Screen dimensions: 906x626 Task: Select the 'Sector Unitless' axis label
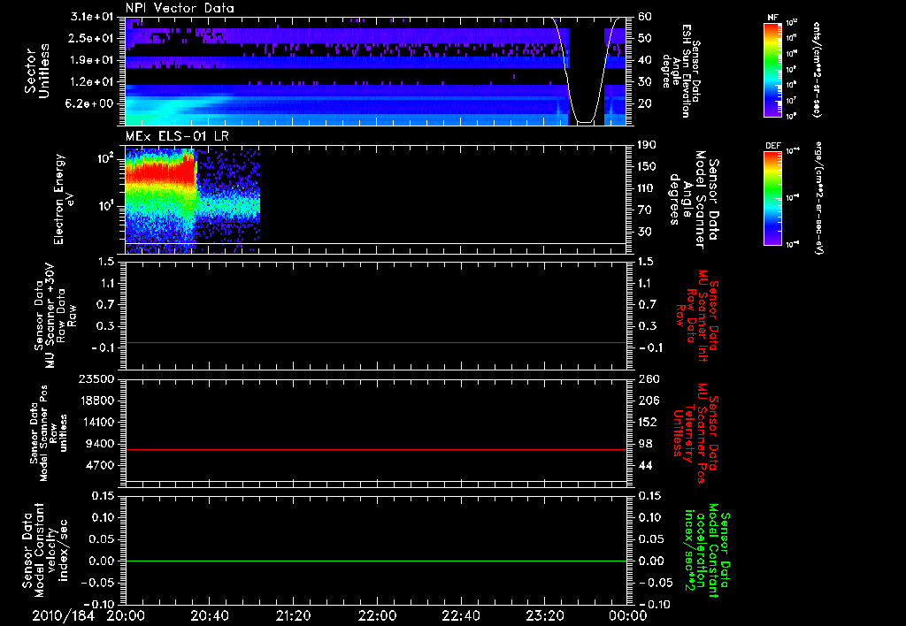(36, 71)
